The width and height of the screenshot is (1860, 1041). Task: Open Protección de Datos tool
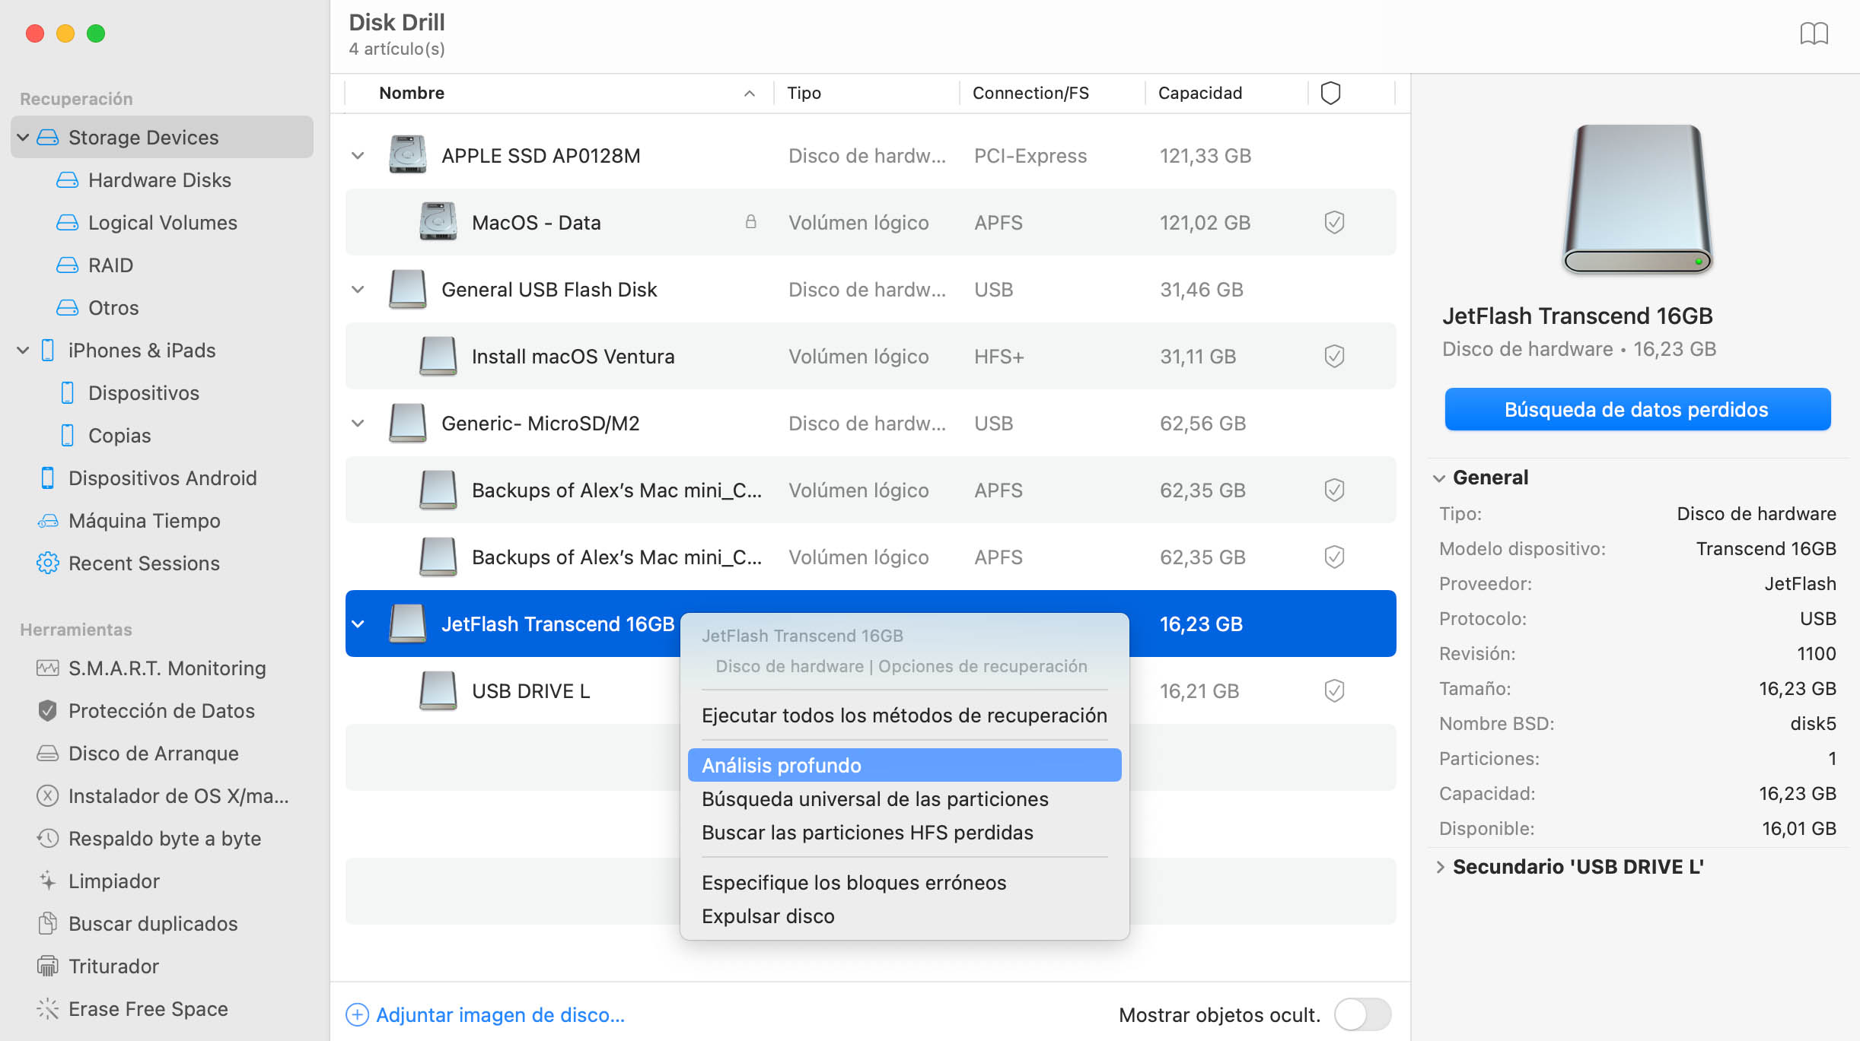(x=161, y=711)
